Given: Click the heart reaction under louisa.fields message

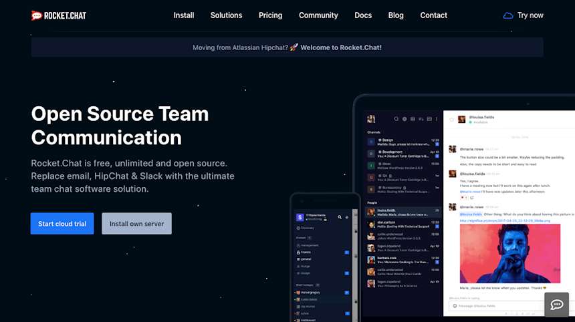Looking at the screenshot, I should click(463, 198).
